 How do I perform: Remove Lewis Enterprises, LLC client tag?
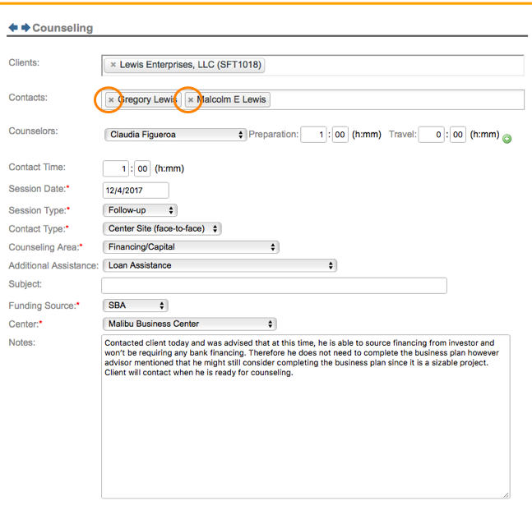(x=113, y=65)
